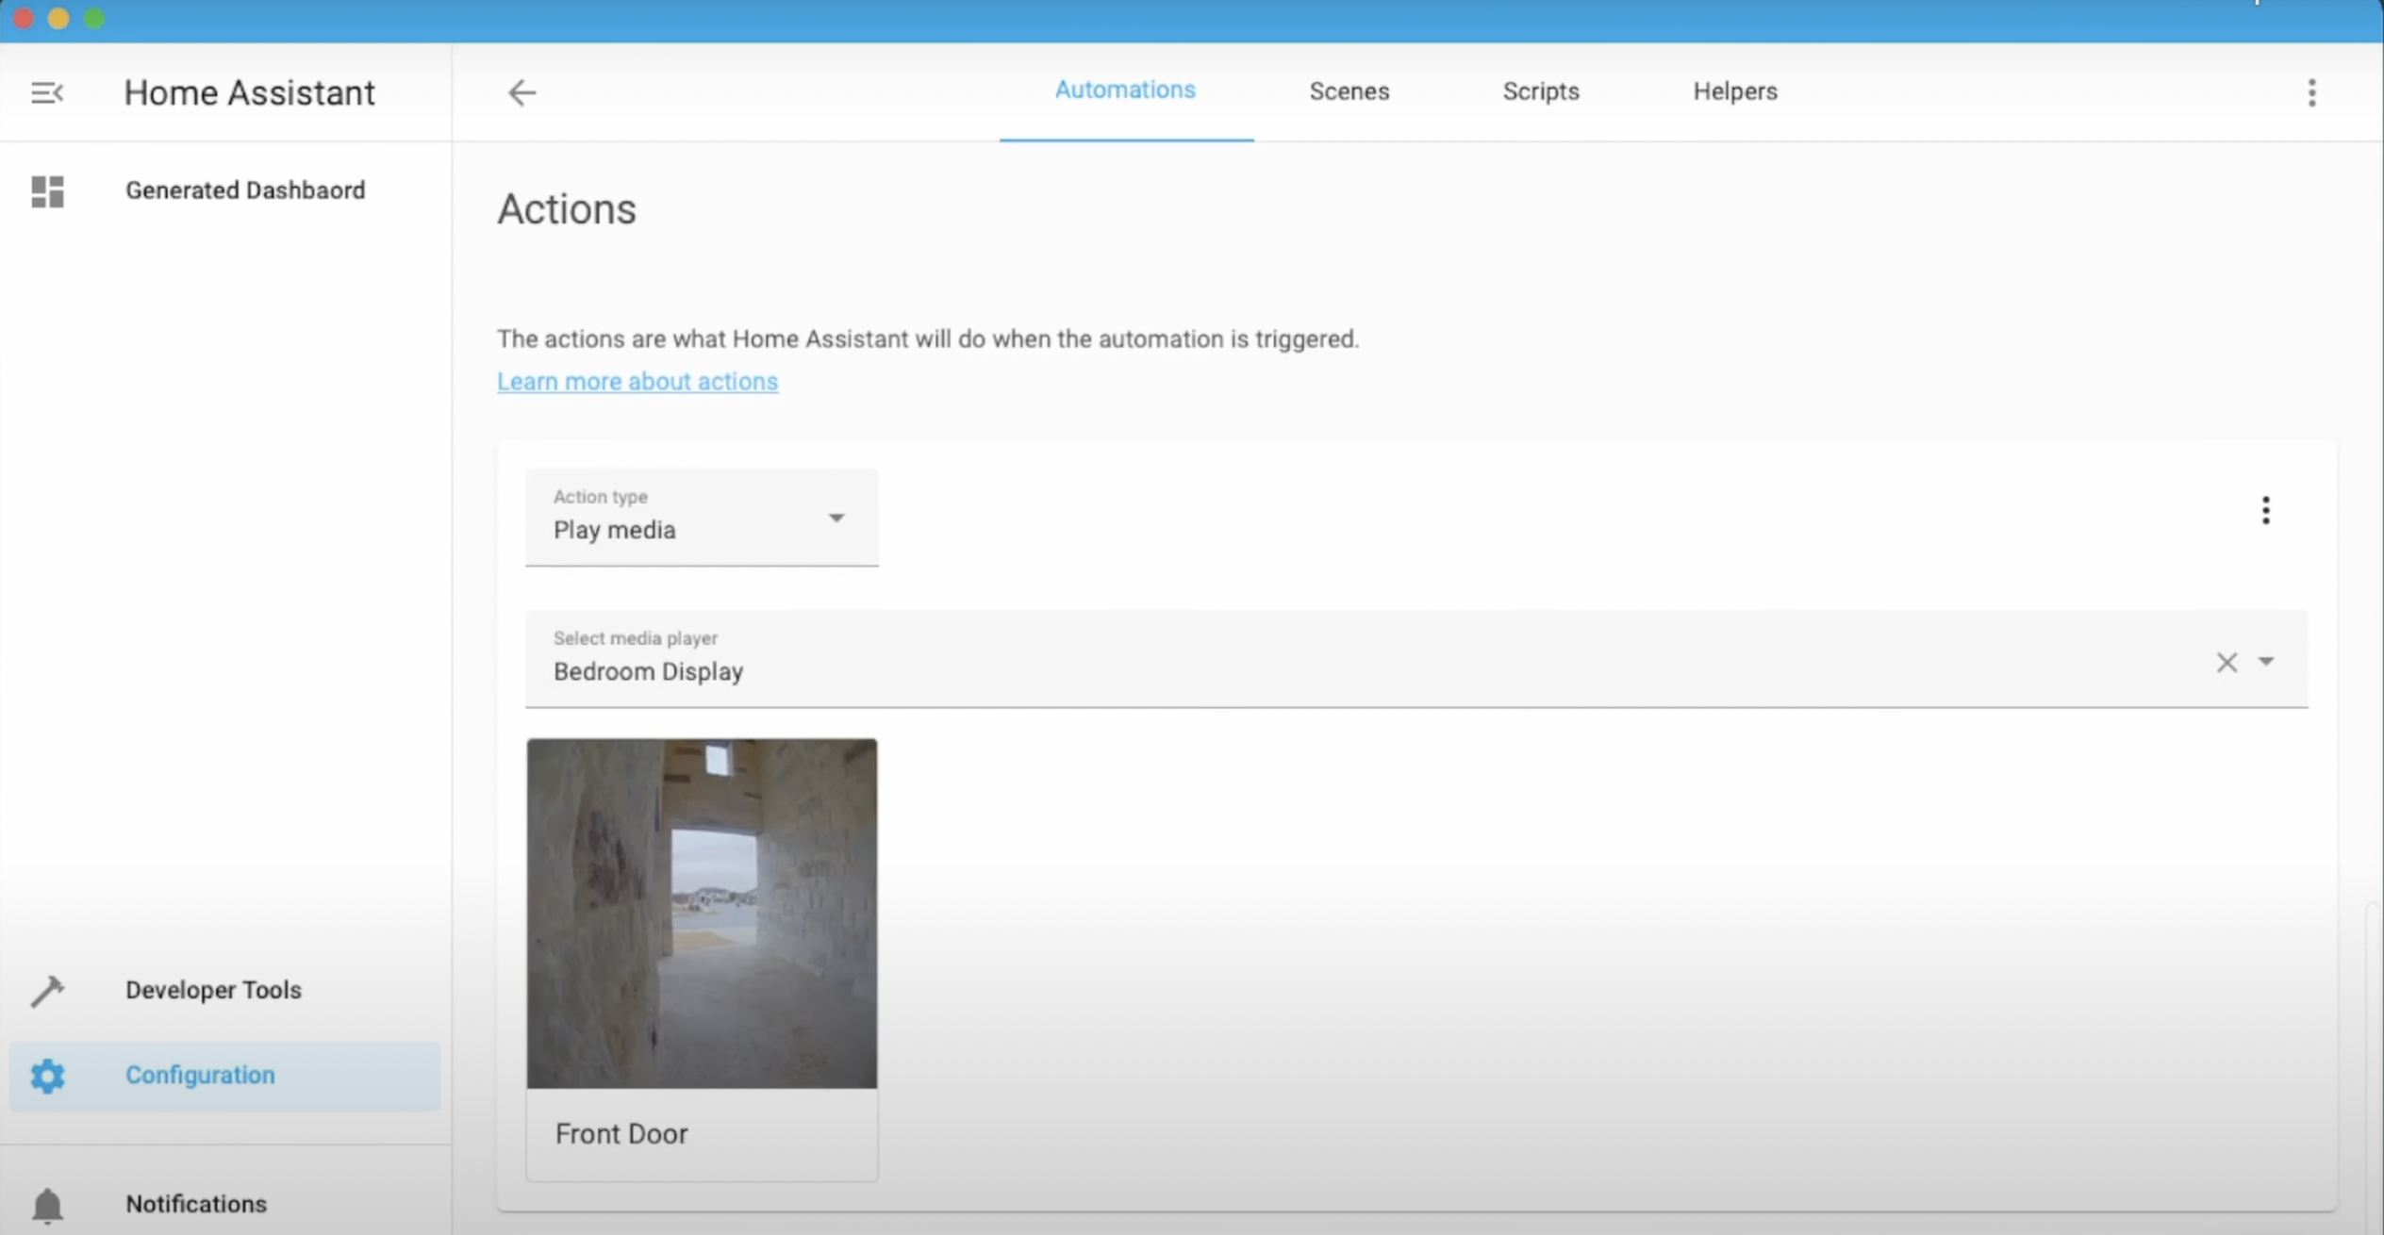Click the Automations tab label
The width and height of the screenshot is (2384, 1235).
pyautogui.click(x=1125, y=89)
